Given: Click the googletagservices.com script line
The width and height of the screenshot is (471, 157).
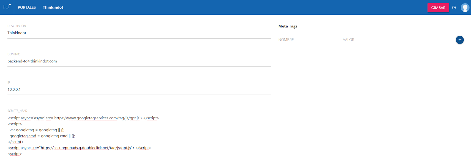Looking at the screenshot, I should point(83,118).
